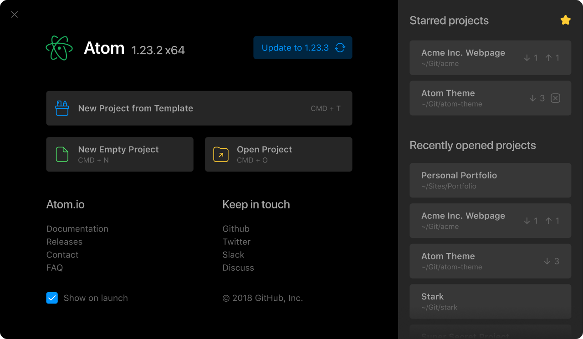The width and height of the screenshot is (583, 339).
Task: Open starred project Atom Theme
Action: 490,98
